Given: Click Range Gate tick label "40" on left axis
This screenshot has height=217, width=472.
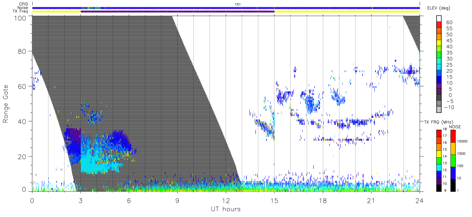Looking at the screenshot, I should [22, 121].
